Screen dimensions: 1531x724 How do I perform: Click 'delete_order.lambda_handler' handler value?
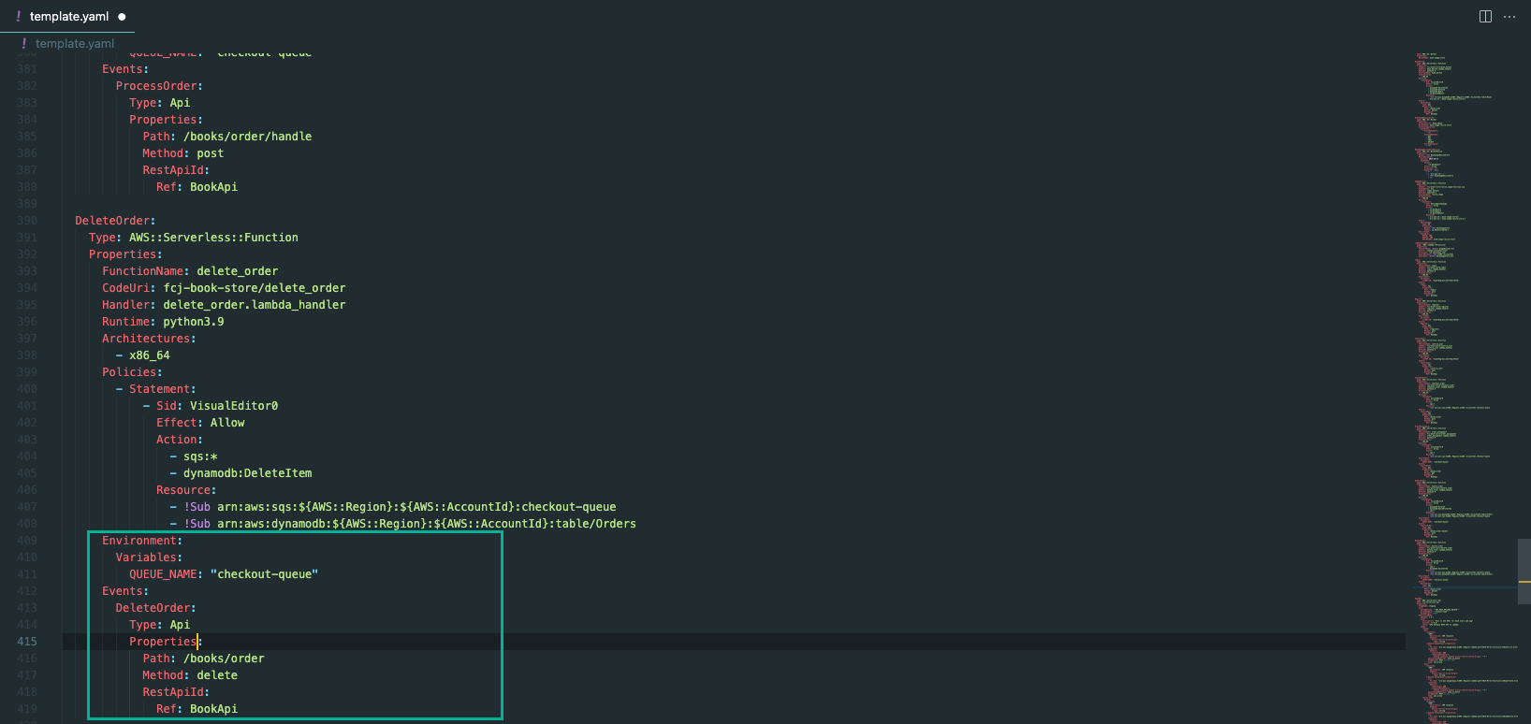(x=255, y=305)
